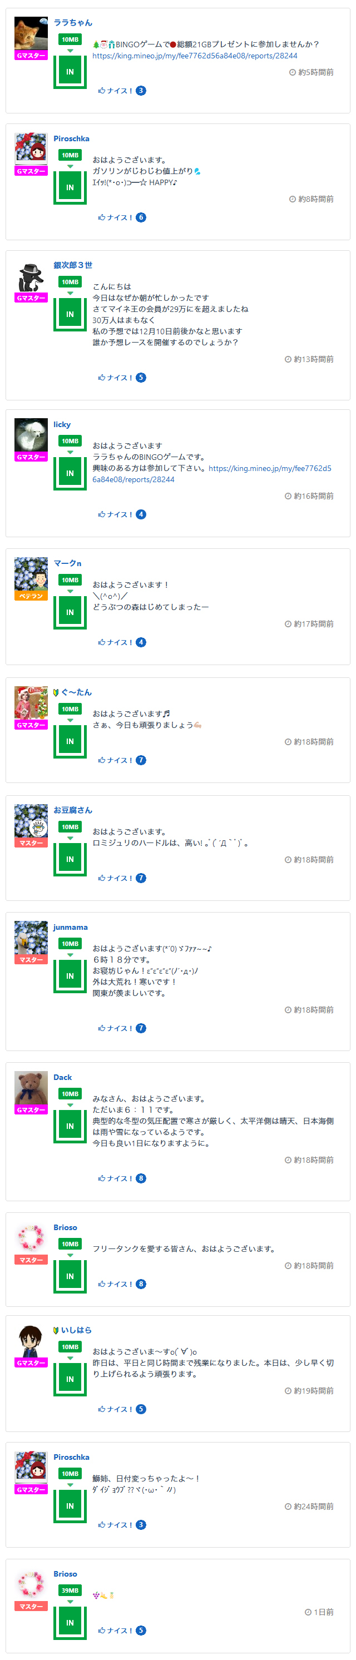Screen dimensions: 356x1660
Task: Click the Gマスター rank badge under ぐ〜たん's avatar
Action: click(x=31, y=726)
